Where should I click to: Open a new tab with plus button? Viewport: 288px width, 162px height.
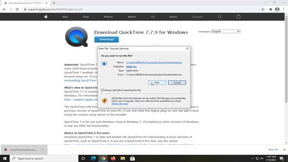[54, 3]
